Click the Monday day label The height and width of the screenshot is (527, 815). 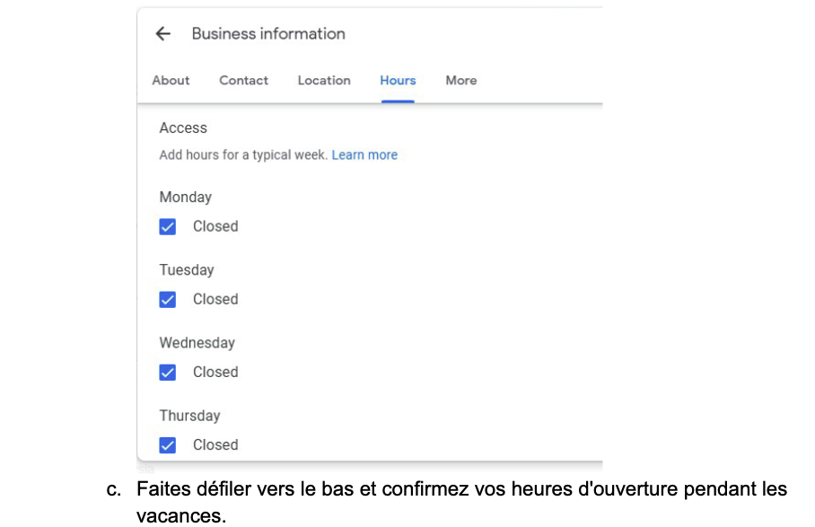[186, 197]
